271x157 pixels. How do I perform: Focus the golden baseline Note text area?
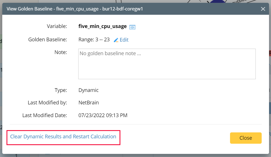pyautogui.click(x=167, y=64)
